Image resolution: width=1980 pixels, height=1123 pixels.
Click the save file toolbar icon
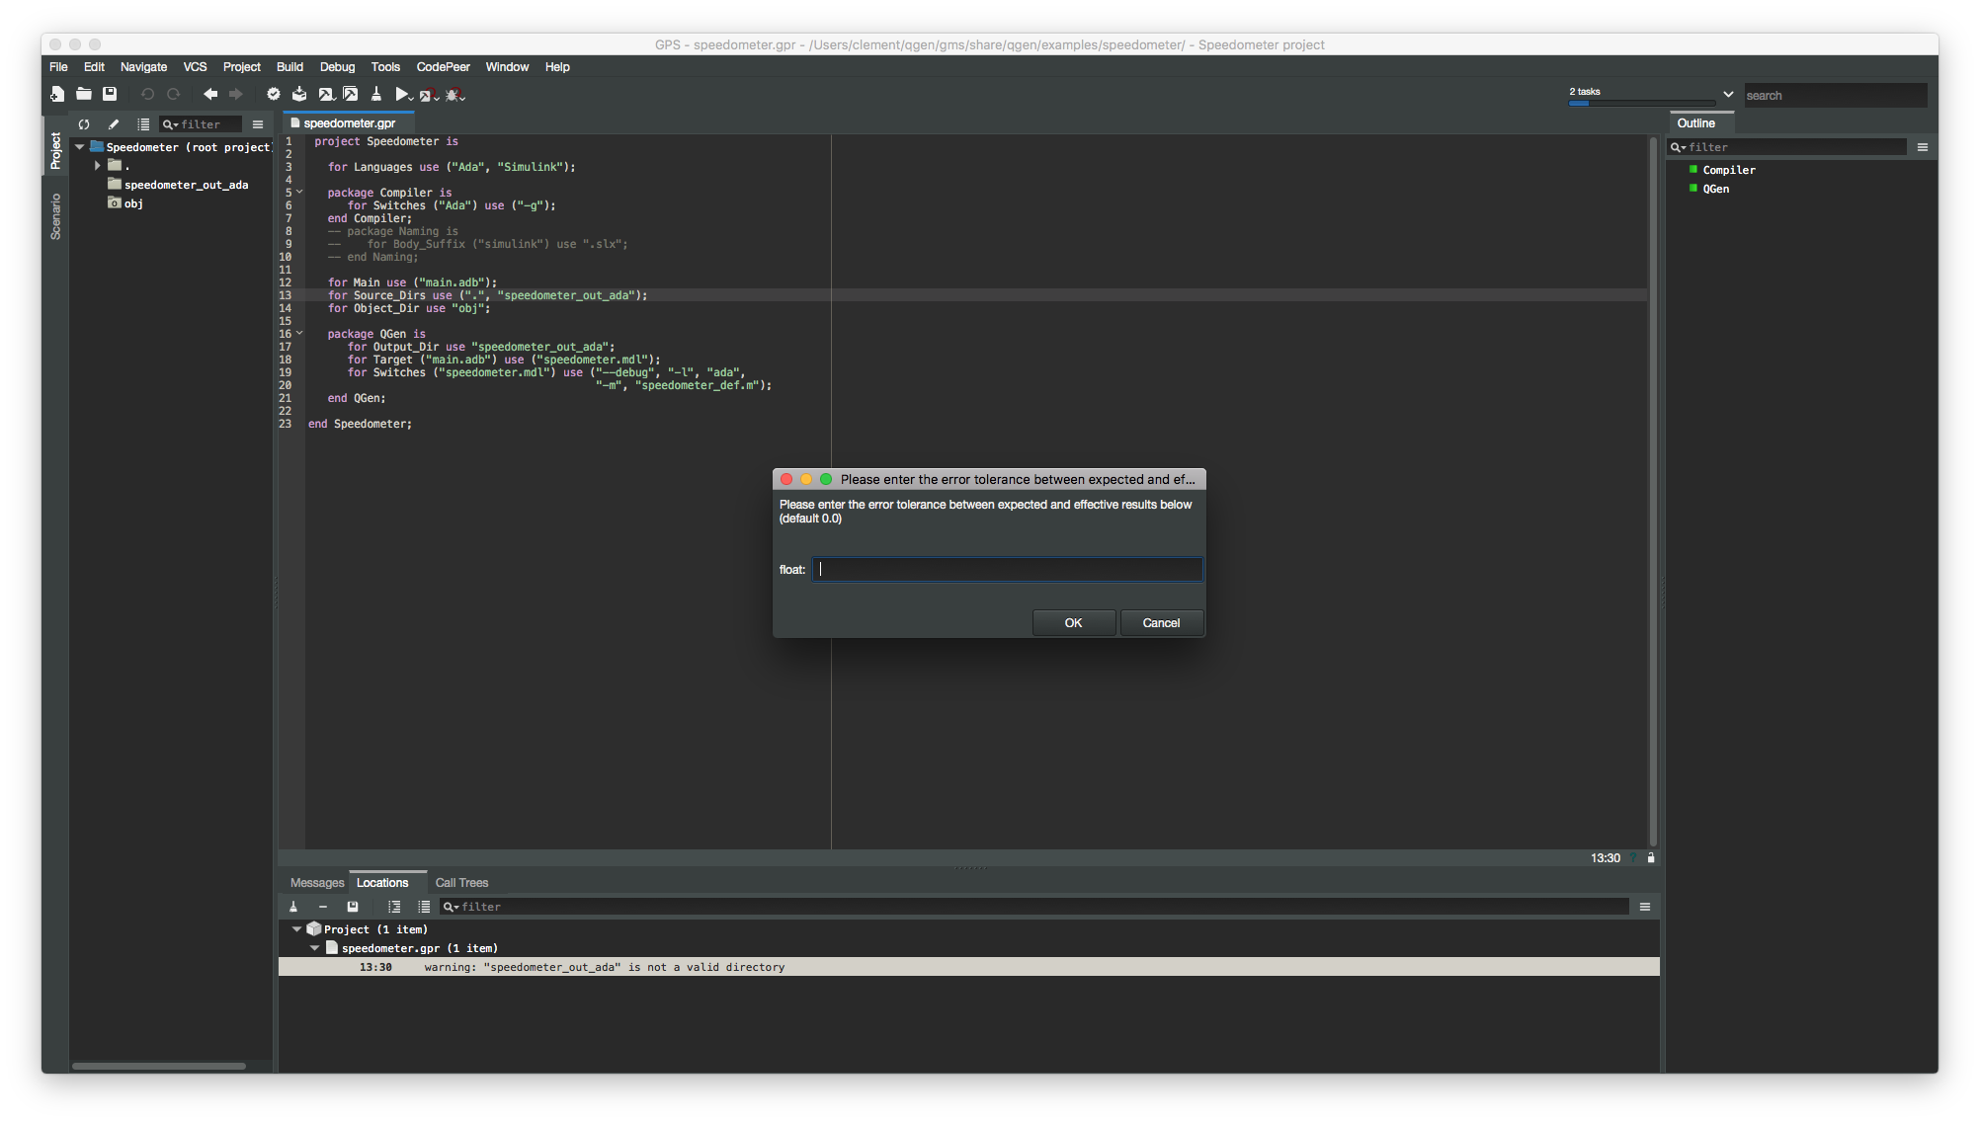click(x=110, y=94)
